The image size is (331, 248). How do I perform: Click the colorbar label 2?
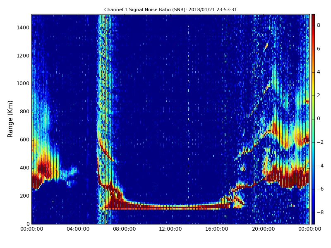pyautogui.click(x=319, y=95)
